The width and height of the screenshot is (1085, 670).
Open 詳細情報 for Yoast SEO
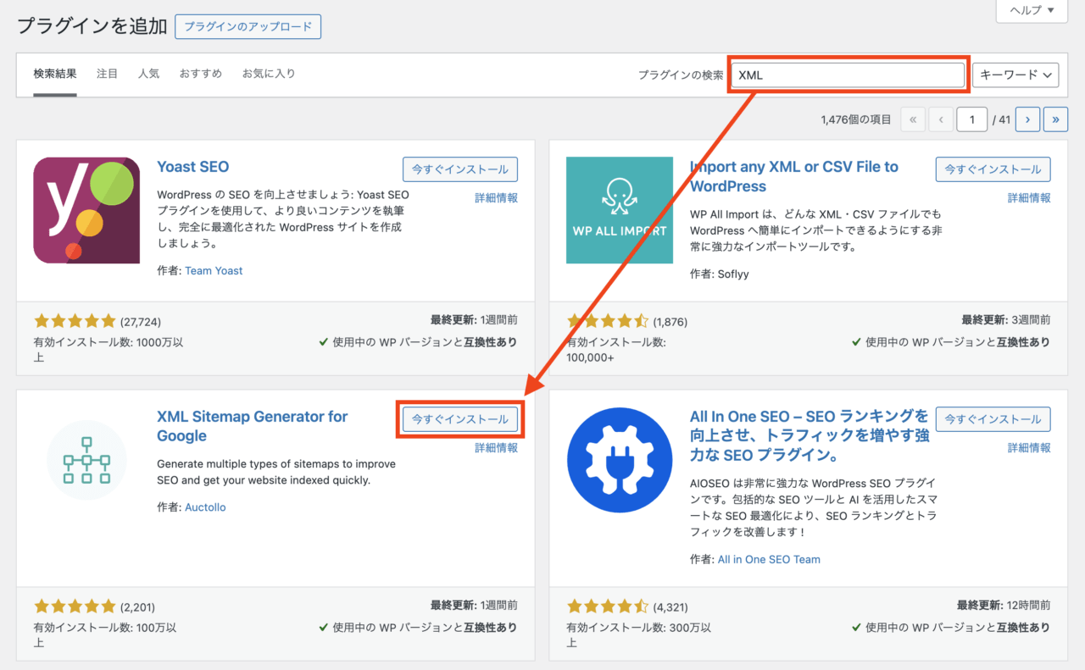(x=496, y=198)
